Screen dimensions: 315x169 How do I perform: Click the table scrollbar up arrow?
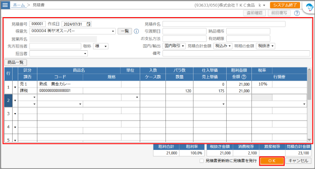(309, 69)
